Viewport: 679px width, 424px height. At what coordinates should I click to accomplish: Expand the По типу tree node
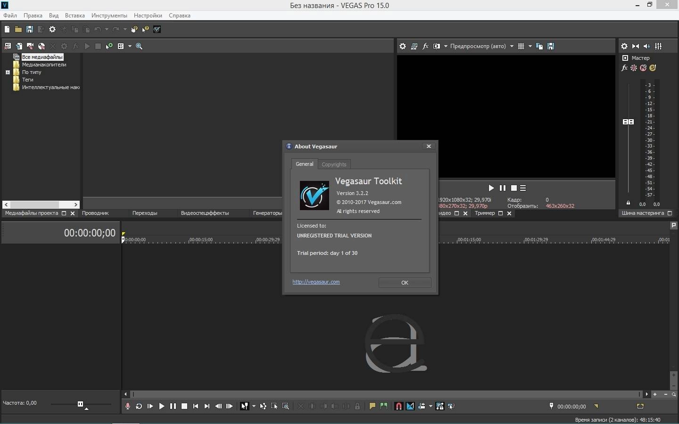coord(8,72)
